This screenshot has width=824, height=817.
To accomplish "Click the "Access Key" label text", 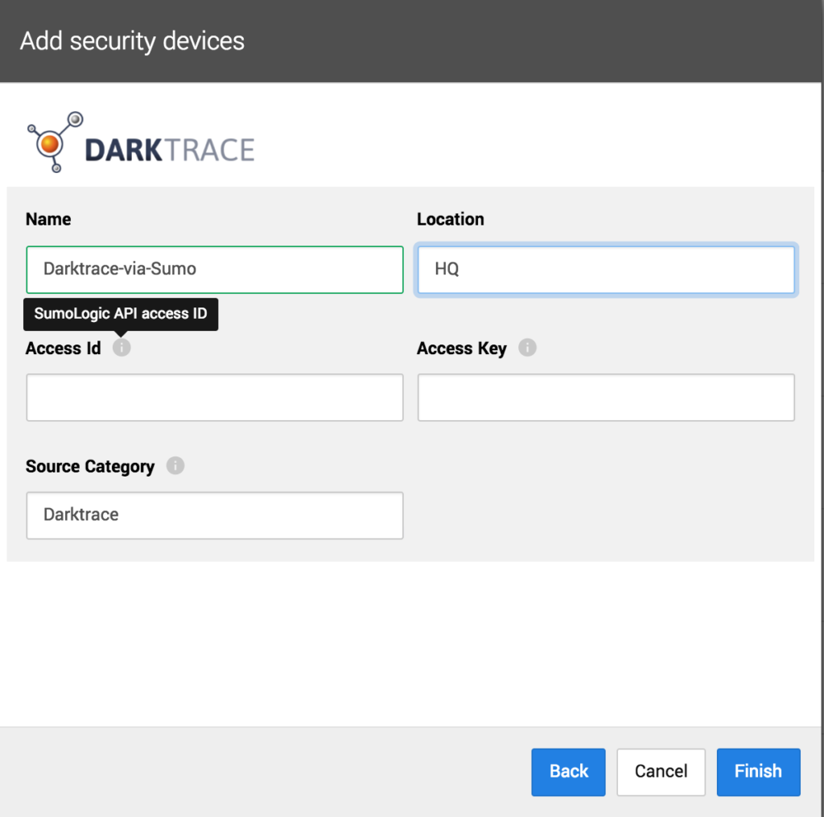I will point(462,348).
